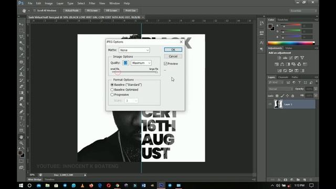The image size is (336, 189).
Task: Open the Color panel flyout menu
Action: pyautogui.click(x=316, y=20)
